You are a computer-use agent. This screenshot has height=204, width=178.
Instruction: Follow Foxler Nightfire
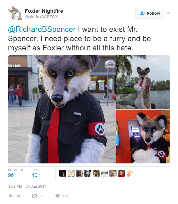tap(149, 13)
